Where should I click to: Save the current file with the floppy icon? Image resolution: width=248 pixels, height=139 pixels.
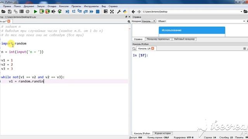(x=10, y=12)
